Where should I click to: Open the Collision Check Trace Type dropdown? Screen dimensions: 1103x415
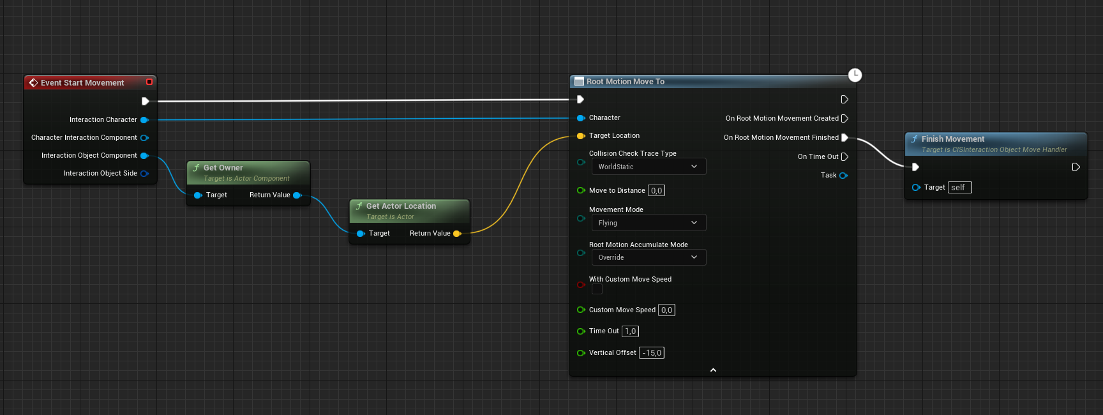click(x=649, y=167)
